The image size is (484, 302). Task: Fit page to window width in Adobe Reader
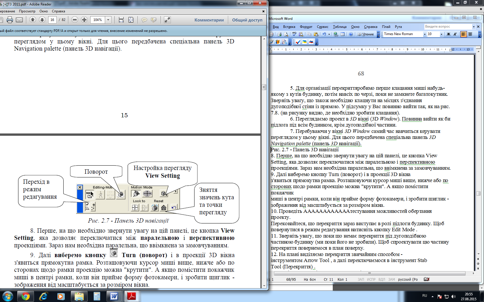pos(121,20)
